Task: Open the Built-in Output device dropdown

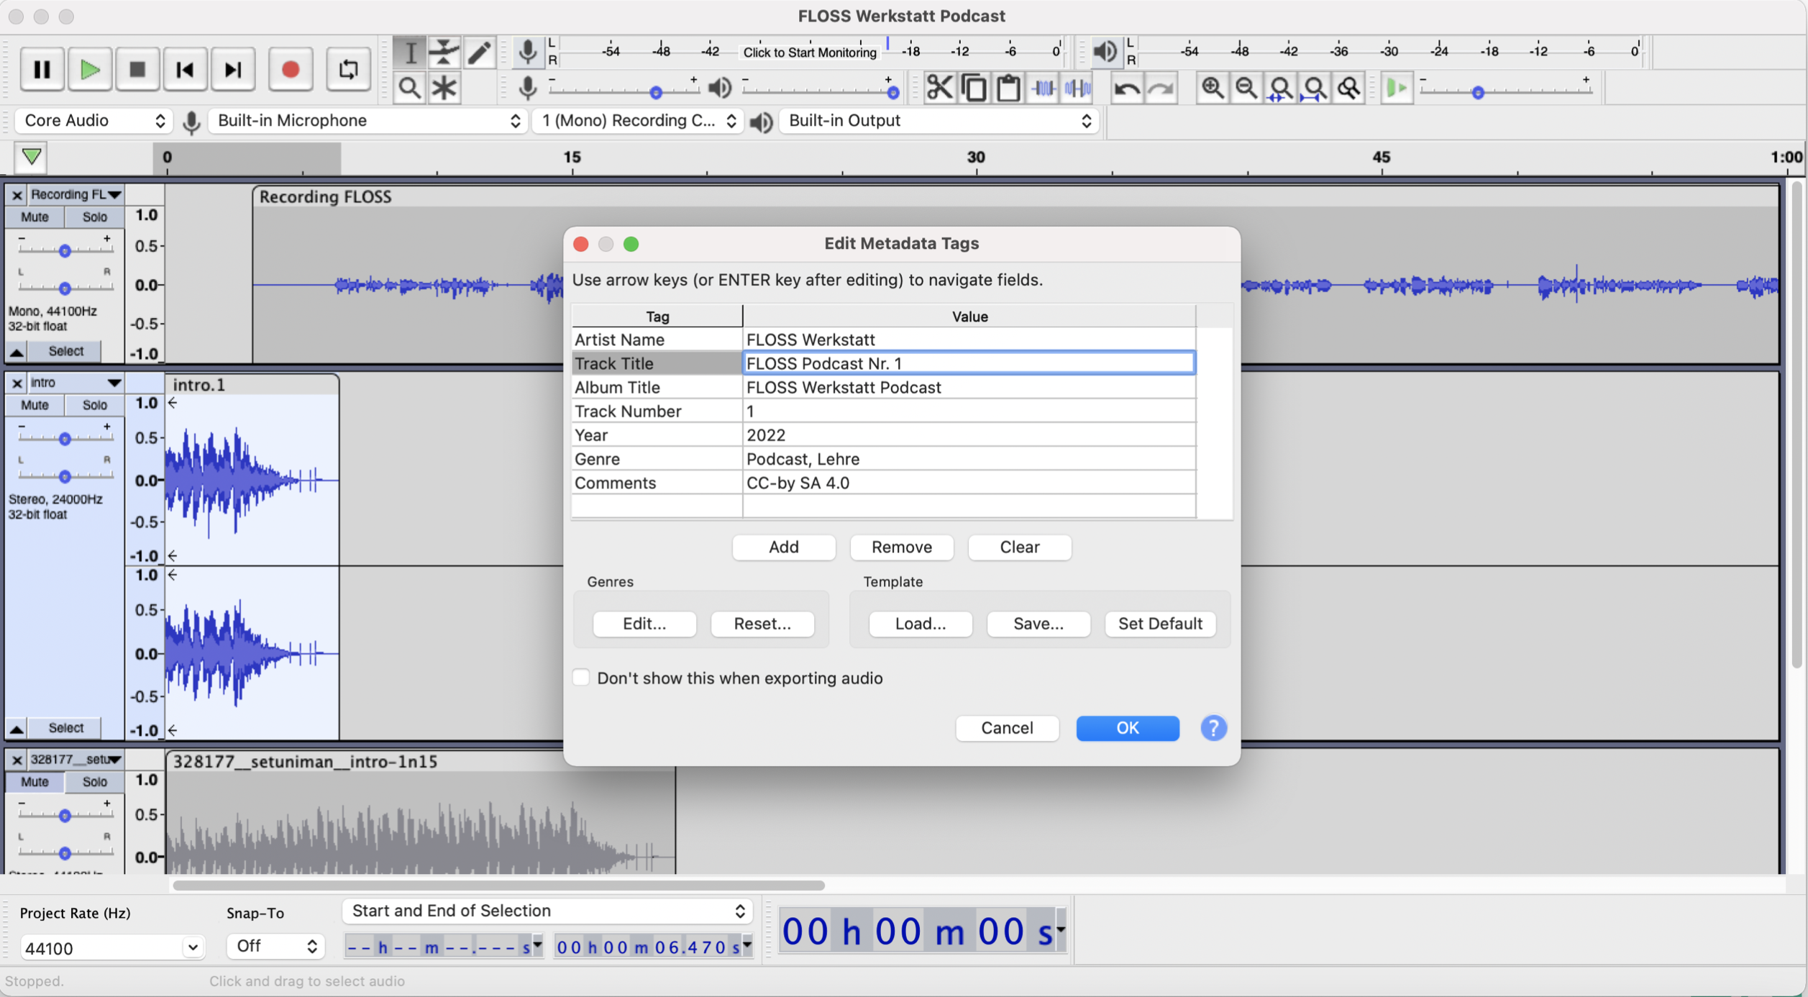Action: pos(939,121)
